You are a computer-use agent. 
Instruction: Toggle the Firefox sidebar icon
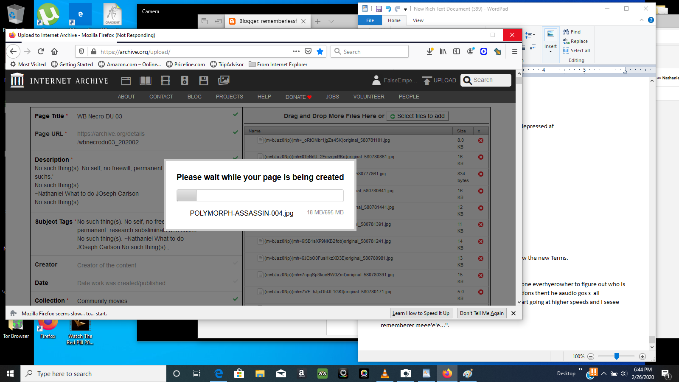457,51
